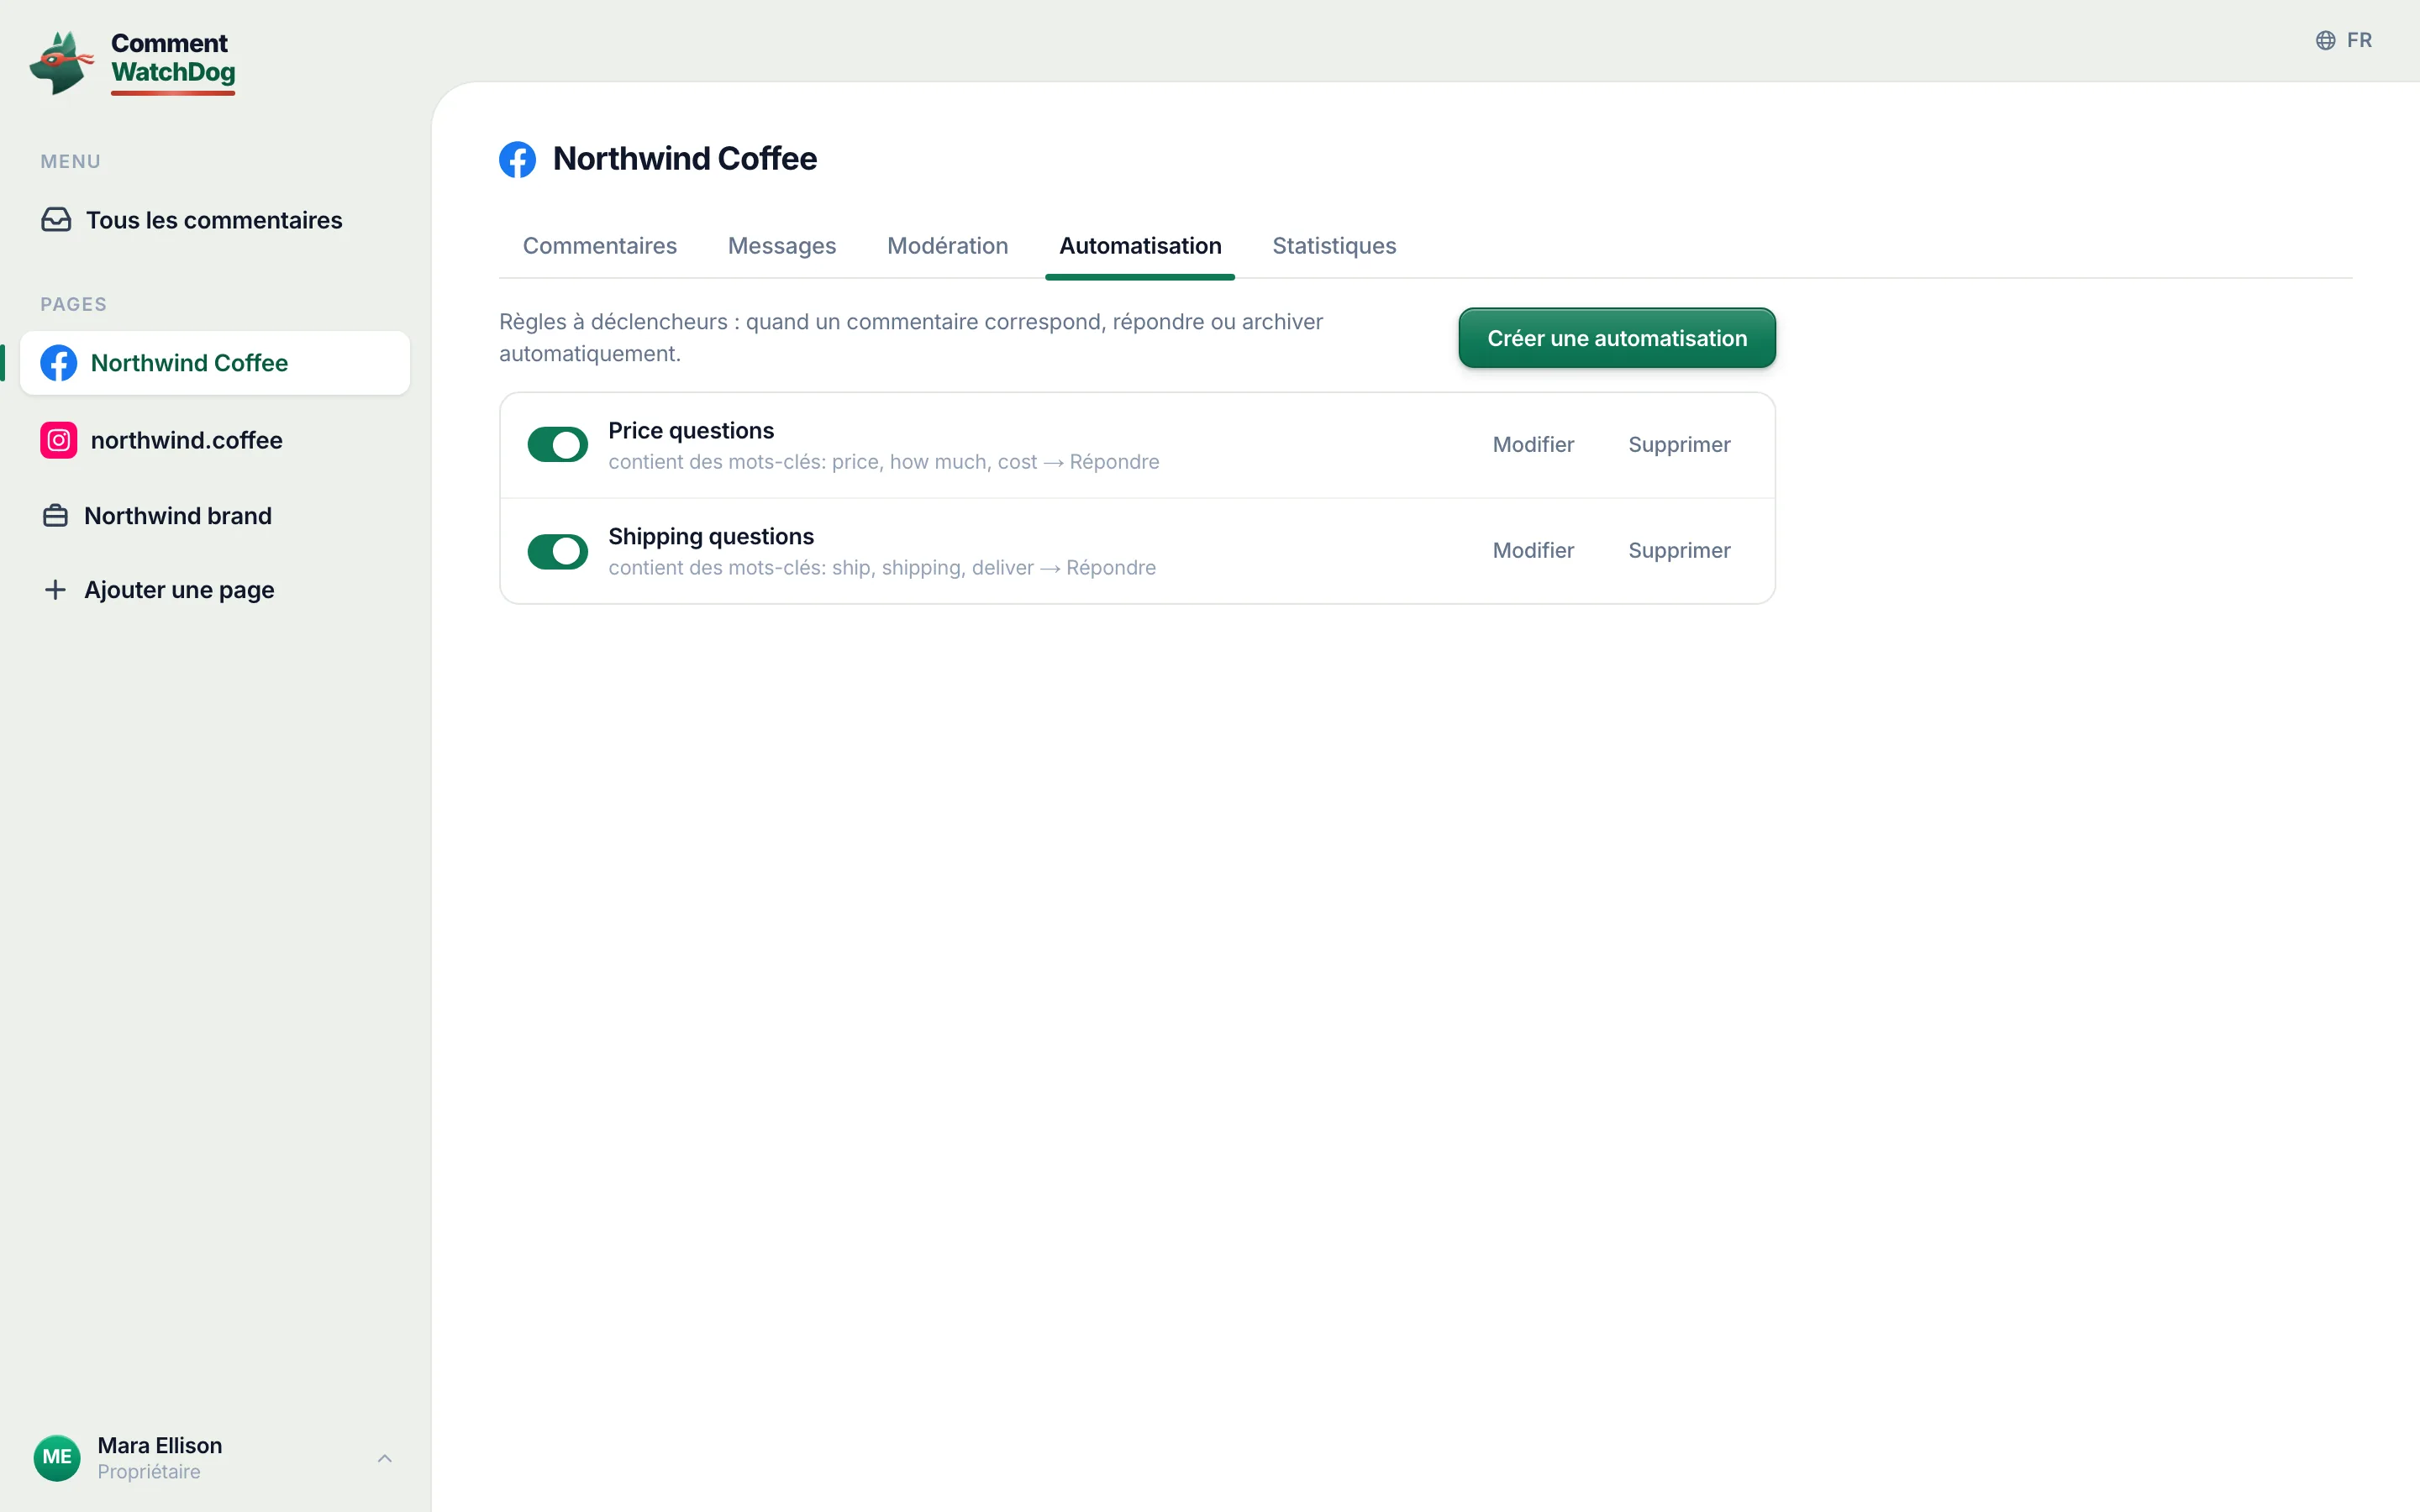The height and width of the screenshot is (1512, 2420).
Task: Click the Shipping questions rule title
Action: pyautogui.click(x=711, y=537)
